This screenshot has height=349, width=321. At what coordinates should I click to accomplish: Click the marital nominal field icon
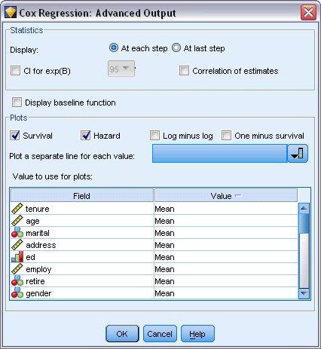(x=17, y=233)
